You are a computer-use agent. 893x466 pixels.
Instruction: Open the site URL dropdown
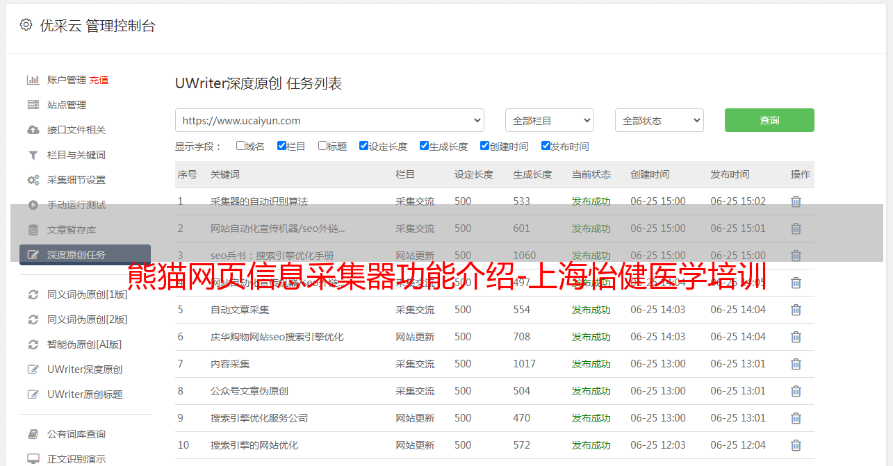pos(329,120)
